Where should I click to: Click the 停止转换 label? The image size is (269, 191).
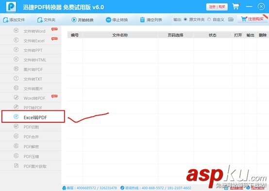click(x=120, y=20)
